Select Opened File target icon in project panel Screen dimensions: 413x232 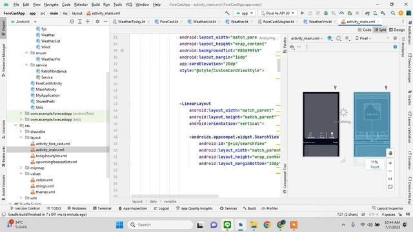click(x=72, y=21)
